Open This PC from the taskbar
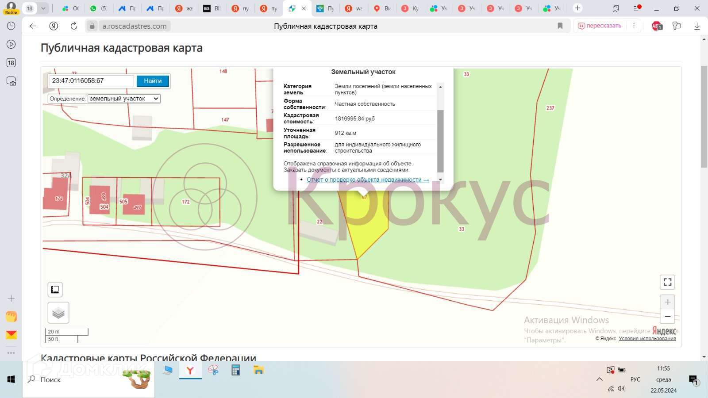This screenshot has width=708, height=398. click(167, 371)
